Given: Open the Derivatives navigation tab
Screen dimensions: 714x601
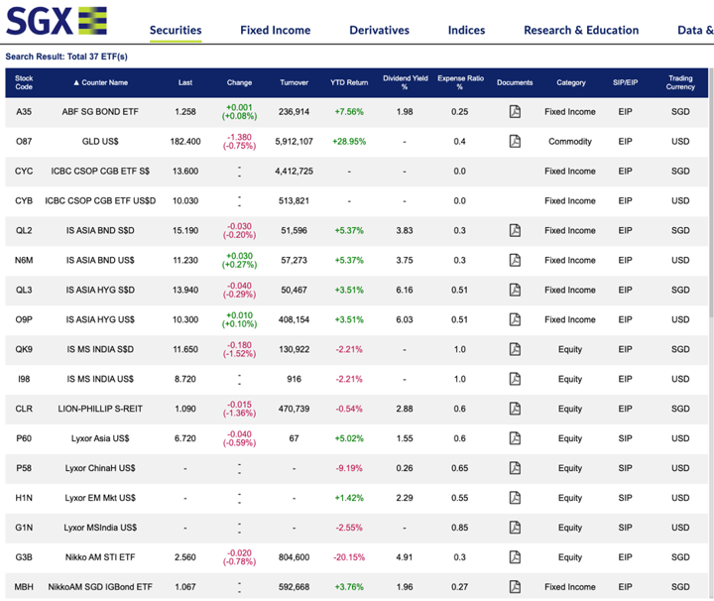Looking at the screenshot, I should point(379,30).
